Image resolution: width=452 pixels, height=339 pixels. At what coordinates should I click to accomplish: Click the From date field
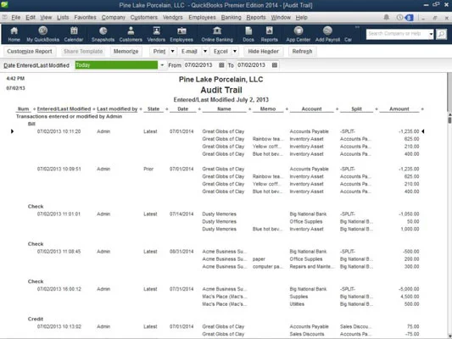click(200, 65)
